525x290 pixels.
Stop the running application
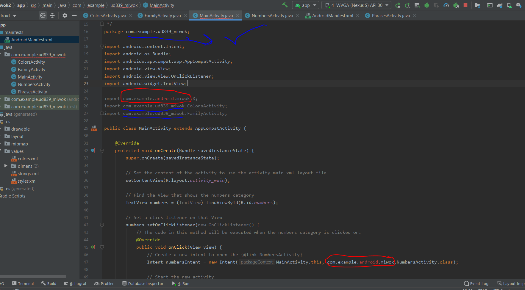click(x=465, y=5)
